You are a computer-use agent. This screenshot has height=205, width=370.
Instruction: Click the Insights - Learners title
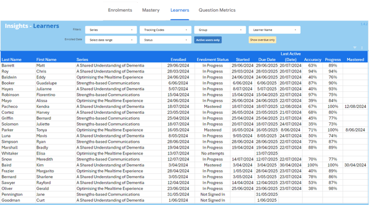32,26
